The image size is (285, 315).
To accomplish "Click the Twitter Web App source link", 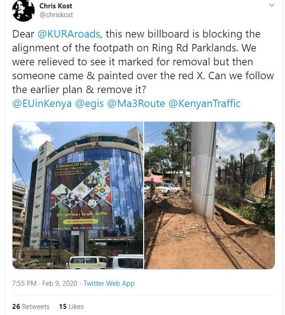I will 109,283.
